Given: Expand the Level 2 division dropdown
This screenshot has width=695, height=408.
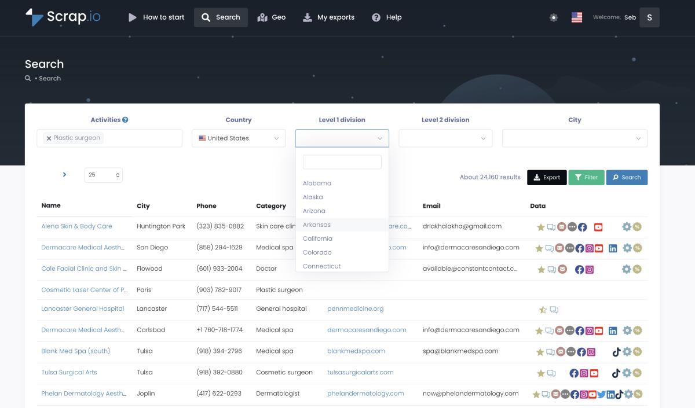Looking at the screenshot, I should pos(445,138).
